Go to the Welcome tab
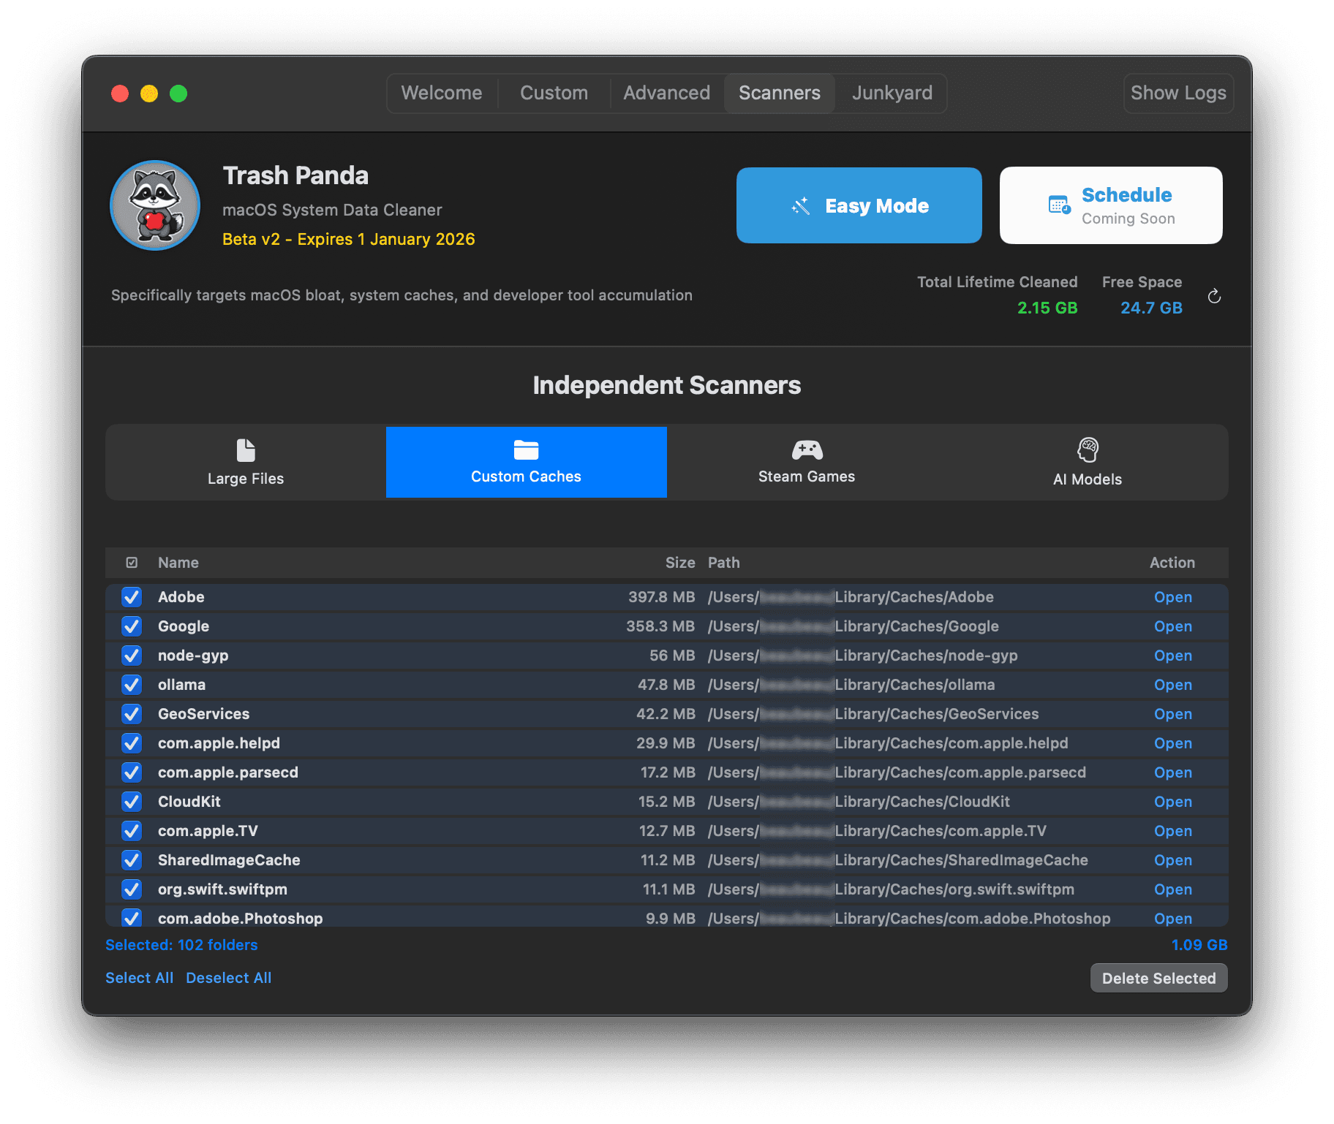The width and height of the screenshot is (1334, 1124). pyautogui.click(x=442, y=93)
